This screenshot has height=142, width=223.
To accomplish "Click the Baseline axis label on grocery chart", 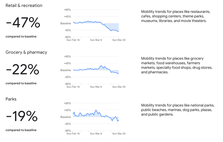I will coord(66,70).
